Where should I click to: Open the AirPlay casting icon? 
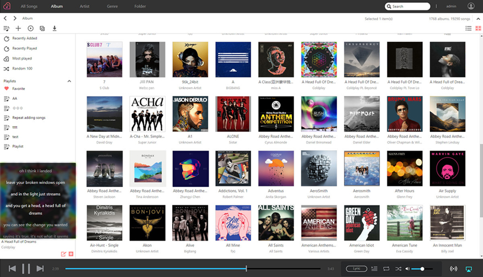(469, 269)
